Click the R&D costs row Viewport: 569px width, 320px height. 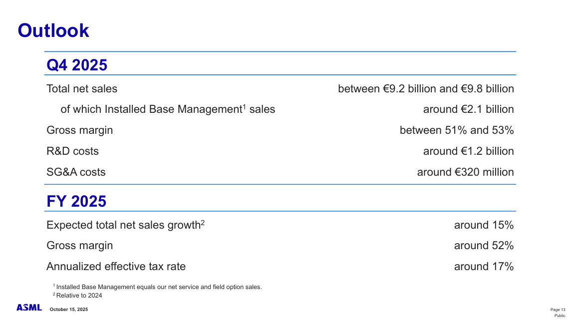[x=72, y=151]
